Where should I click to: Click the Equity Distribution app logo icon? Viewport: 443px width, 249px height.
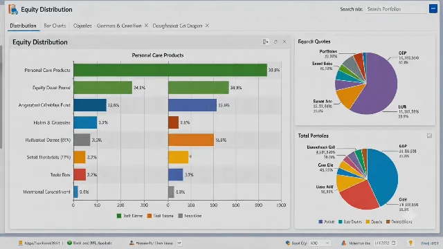[13, 9]
